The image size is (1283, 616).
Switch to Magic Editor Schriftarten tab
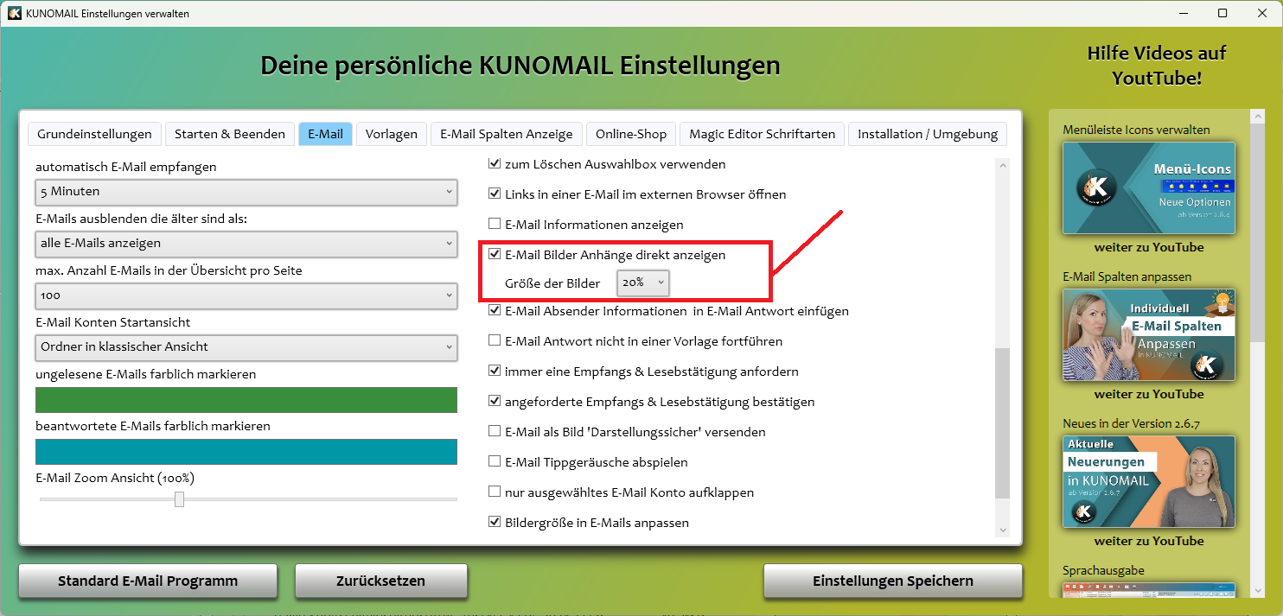click(x=762, y=134)
